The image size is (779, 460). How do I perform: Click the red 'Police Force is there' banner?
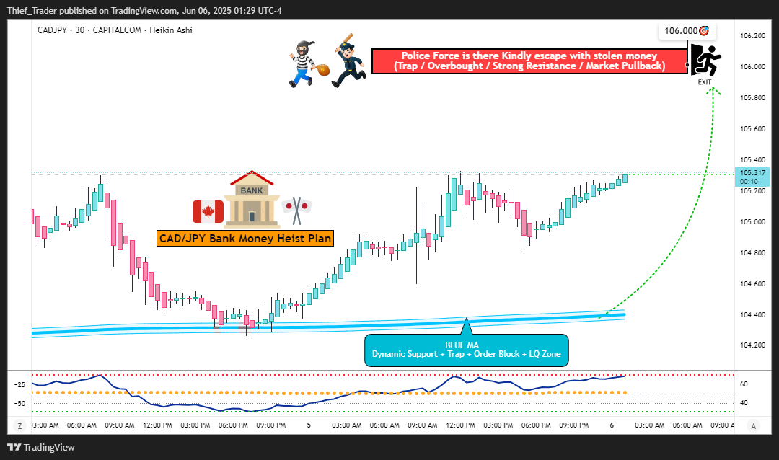(x=529, y=61)
